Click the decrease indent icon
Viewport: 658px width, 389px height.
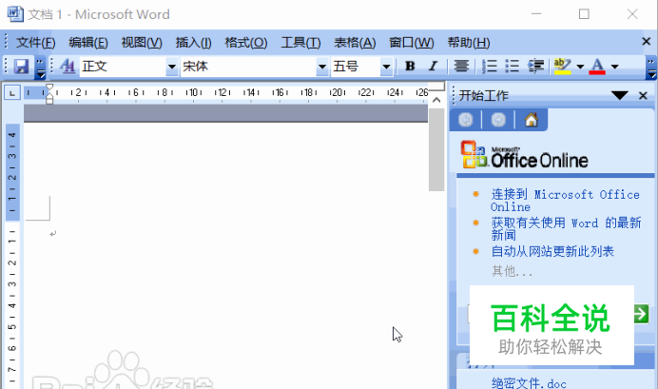535,67
